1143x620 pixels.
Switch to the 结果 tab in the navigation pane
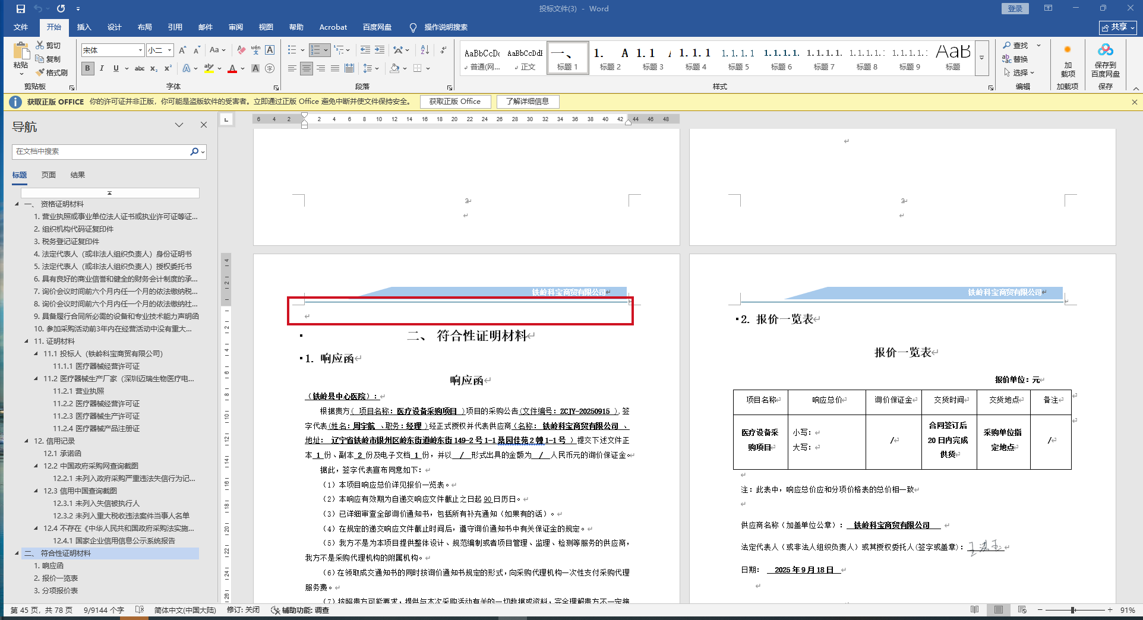click(x=78, y=175)
